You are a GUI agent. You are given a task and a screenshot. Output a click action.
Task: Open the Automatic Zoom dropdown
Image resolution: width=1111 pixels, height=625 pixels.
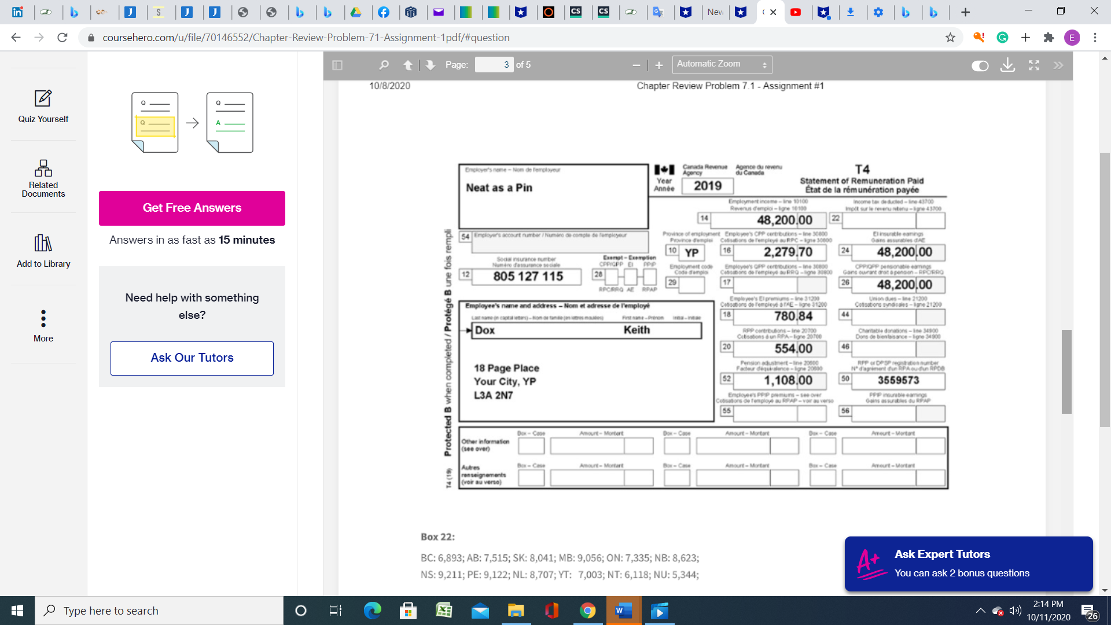[722, 64]
